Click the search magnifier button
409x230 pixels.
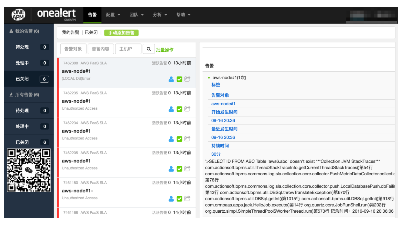coord(149,49)
